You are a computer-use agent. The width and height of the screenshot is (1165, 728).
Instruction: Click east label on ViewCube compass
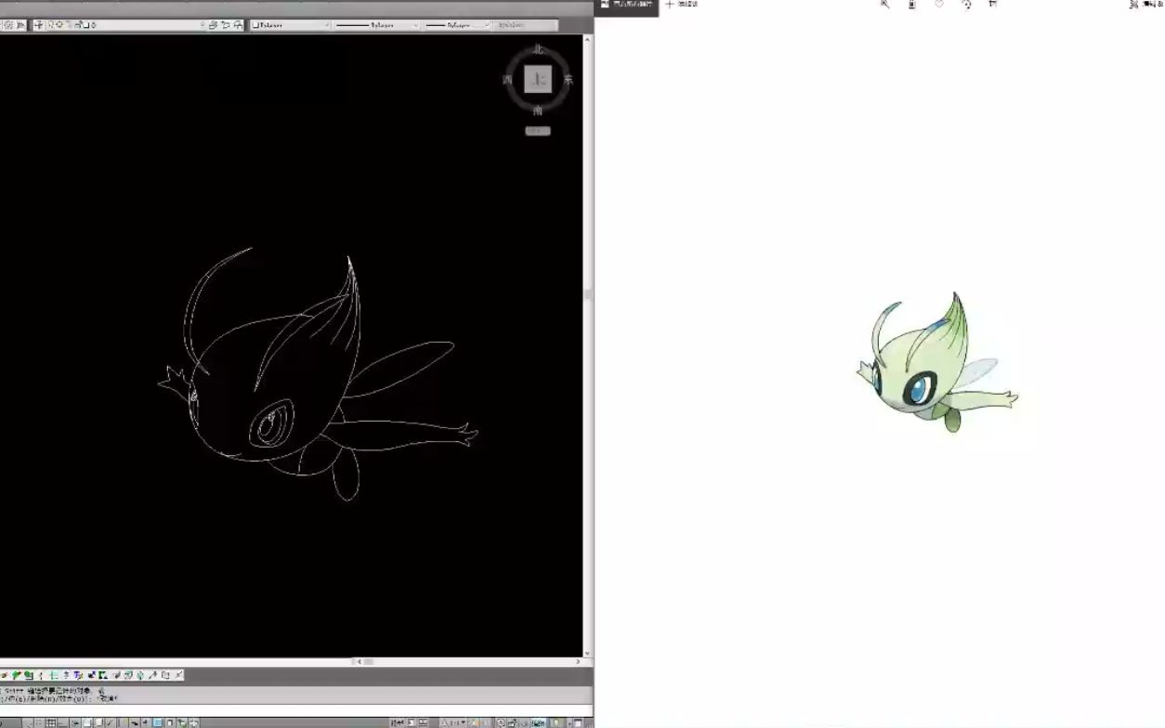click(x=568, y=80)
